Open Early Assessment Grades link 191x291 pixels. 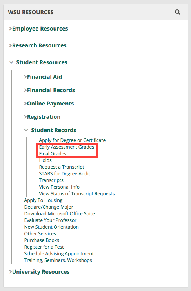pyautogui.click(x=67, y=147)
